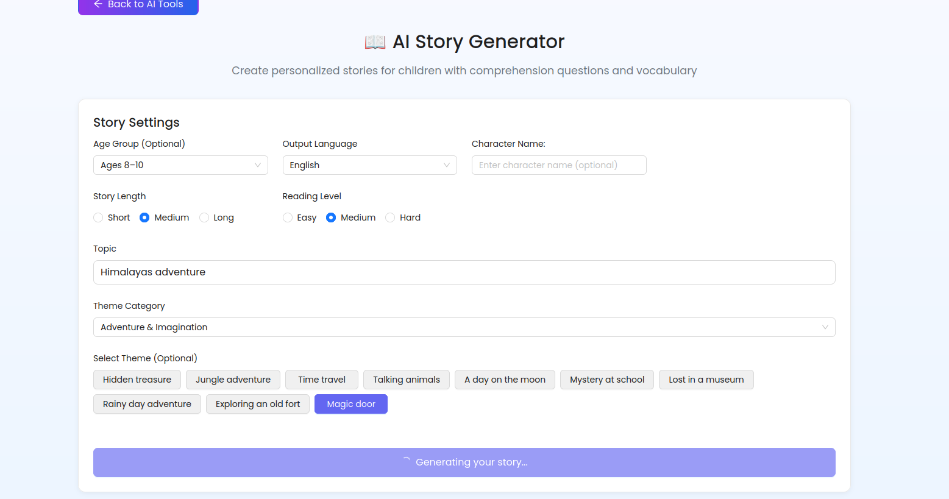Select the Time travel theme chip
The image size is (949, 499).
[x=322, y=380]
